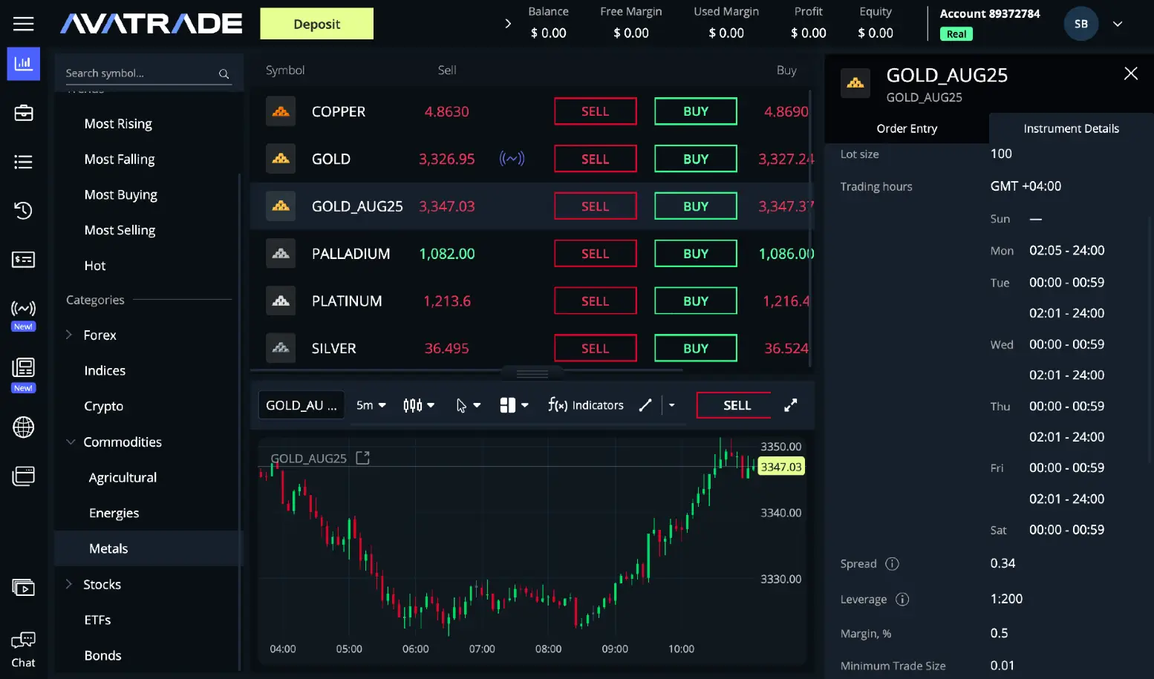Close the GOLD_AUG25 details panel

(x=1131, y=73)
